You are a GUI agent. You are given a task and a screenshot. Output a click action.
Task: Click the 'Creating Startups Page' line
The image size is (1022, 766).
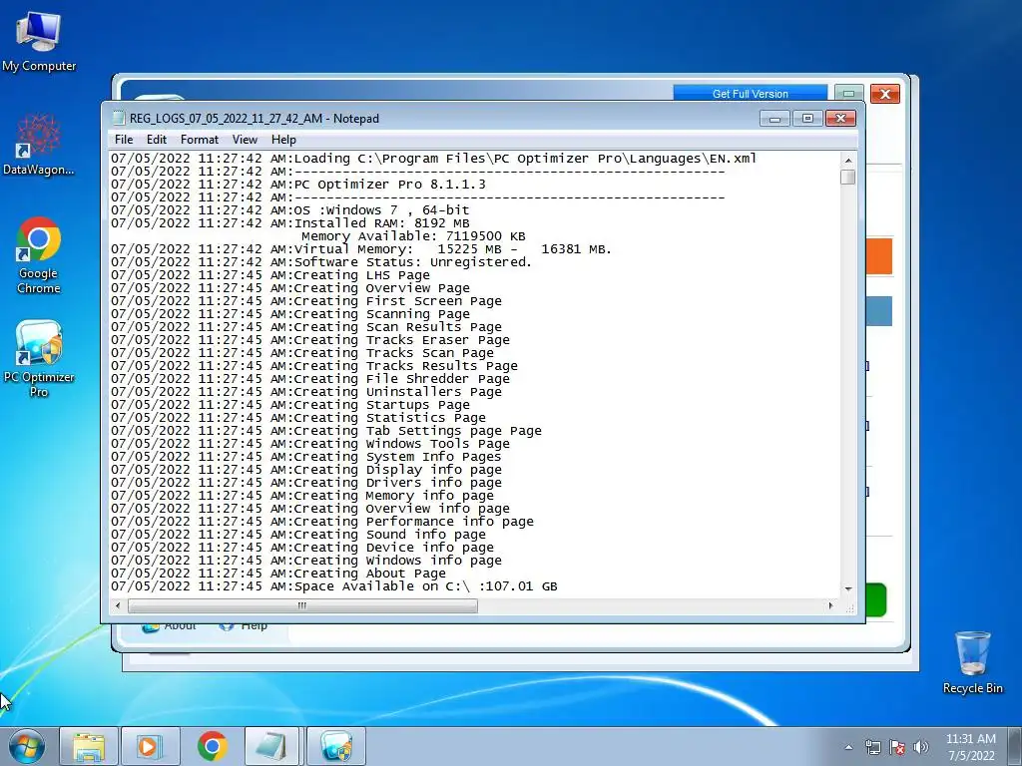click(x=290, y=405)
